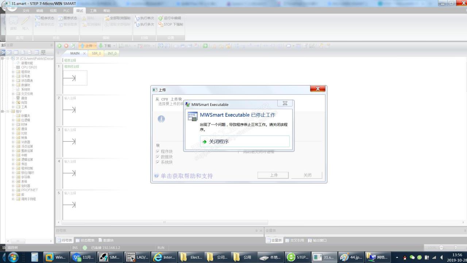
Task: Adjust the zoom slider in status bar
Action: tap(455, 248)
